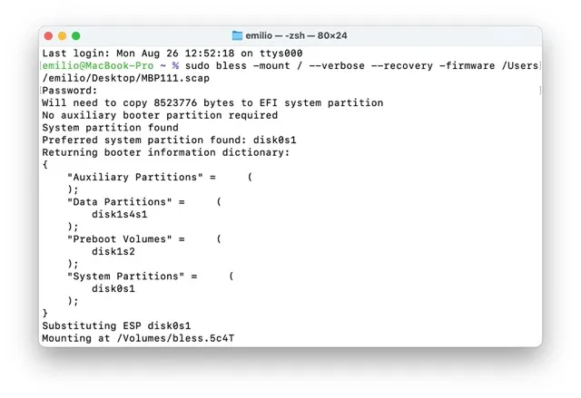Viewport: 581px width, 398px height.
Task: Click the 'Password:' prompt line
Action: pyautogui.click(x=70, y=91)
